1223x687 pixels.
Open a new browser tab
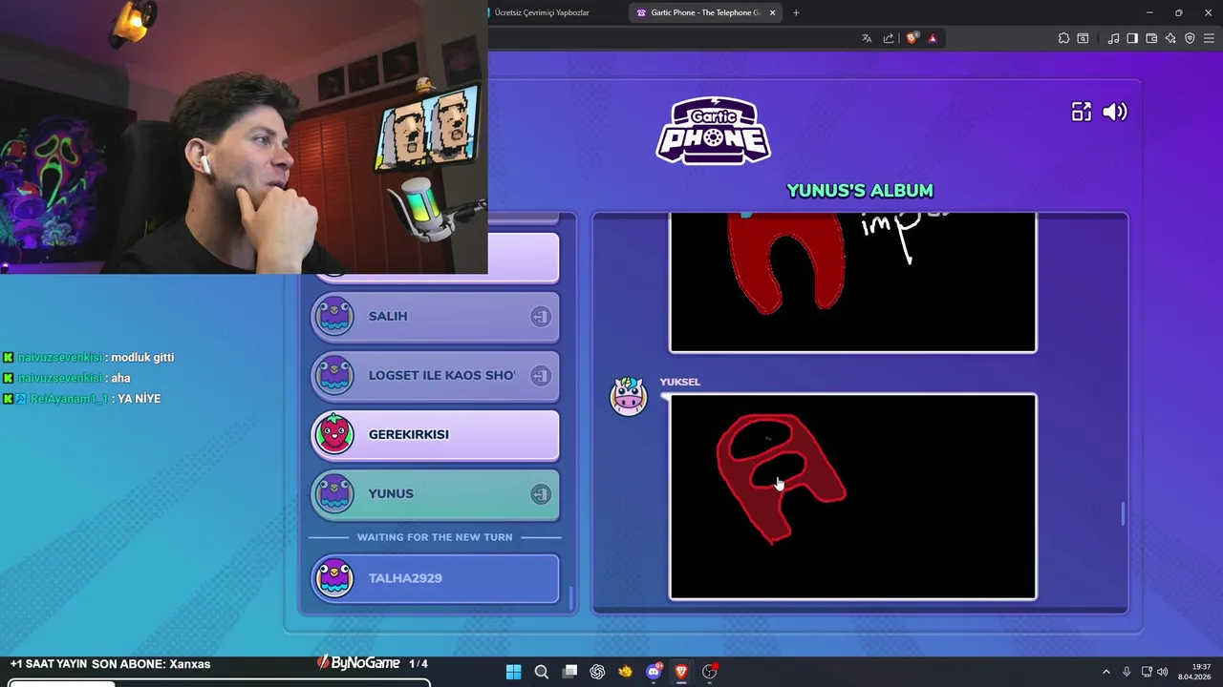pyautogui.click(x=796, y=12)
